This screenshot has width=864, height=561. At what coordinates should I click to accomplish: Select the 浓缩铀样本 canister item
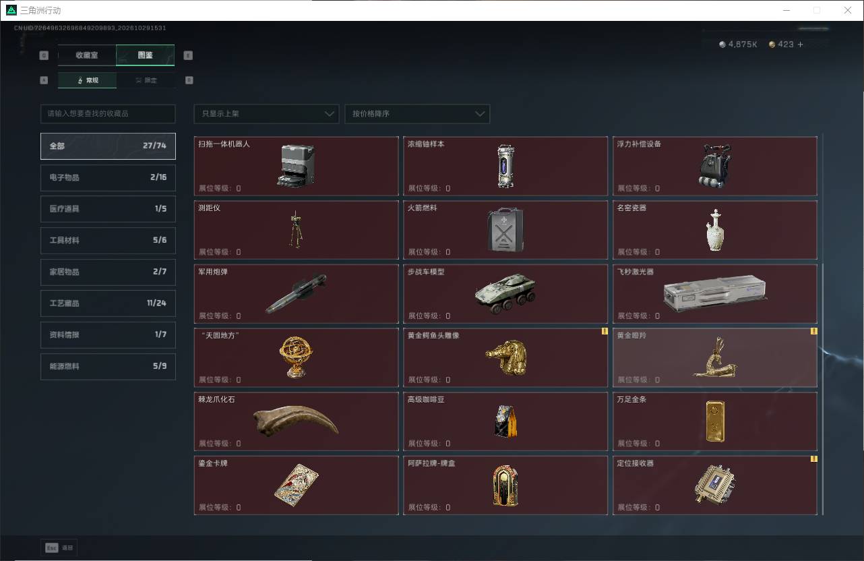click(505, 166)
